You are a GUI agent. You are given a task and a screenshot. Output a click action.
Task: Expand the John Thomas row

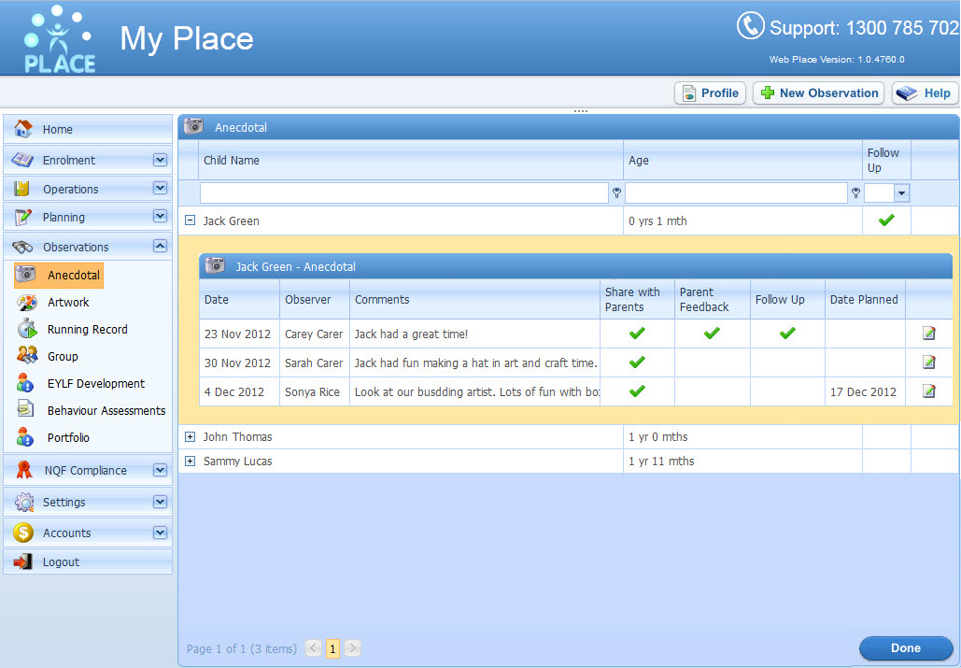point(191,436)
